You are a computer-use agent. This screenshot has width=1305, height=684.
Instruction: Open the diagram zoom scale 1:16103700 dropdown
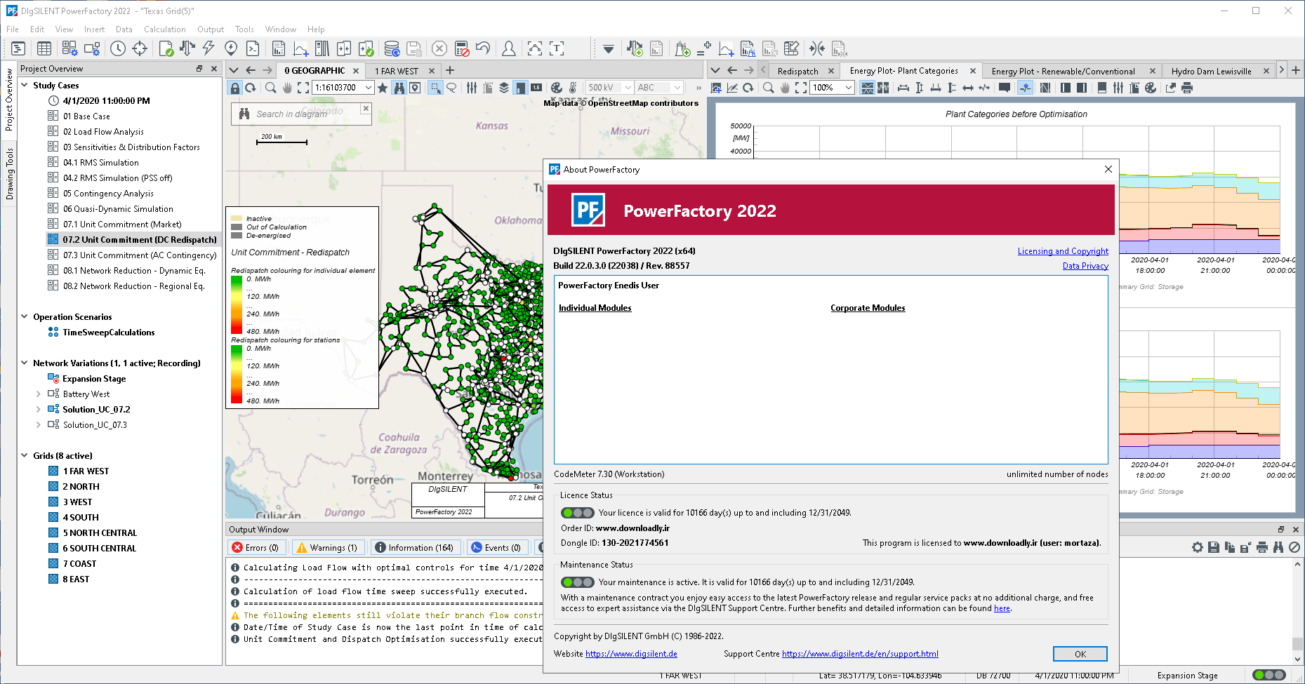[369, 88]
